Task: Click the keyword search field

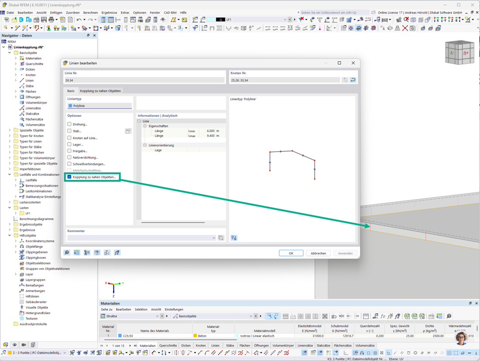Action: (x=334, y=12)
